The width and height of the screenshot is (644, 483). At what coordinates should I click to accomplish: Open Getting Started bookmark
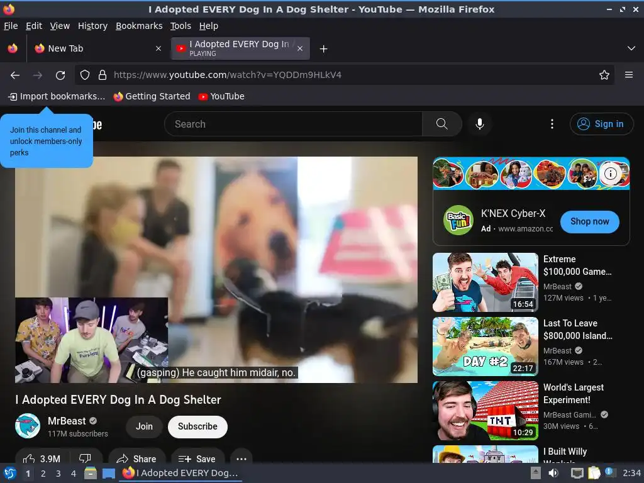[152, 96]
